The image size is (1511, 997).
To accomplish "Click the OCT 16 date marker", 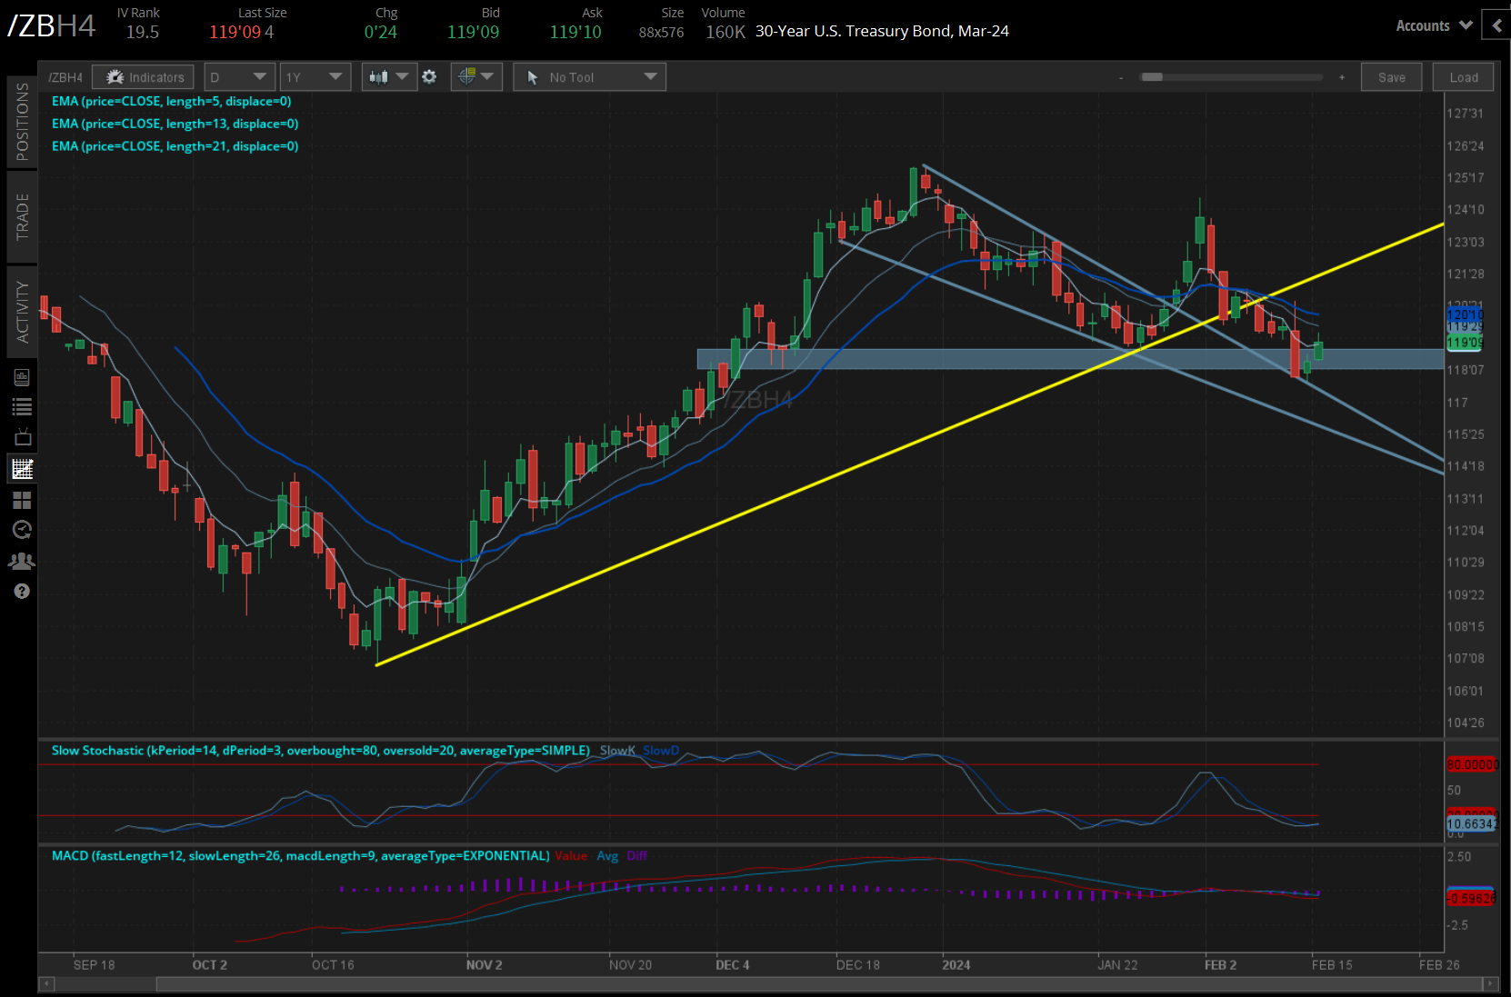I will [x=333, y=965].
